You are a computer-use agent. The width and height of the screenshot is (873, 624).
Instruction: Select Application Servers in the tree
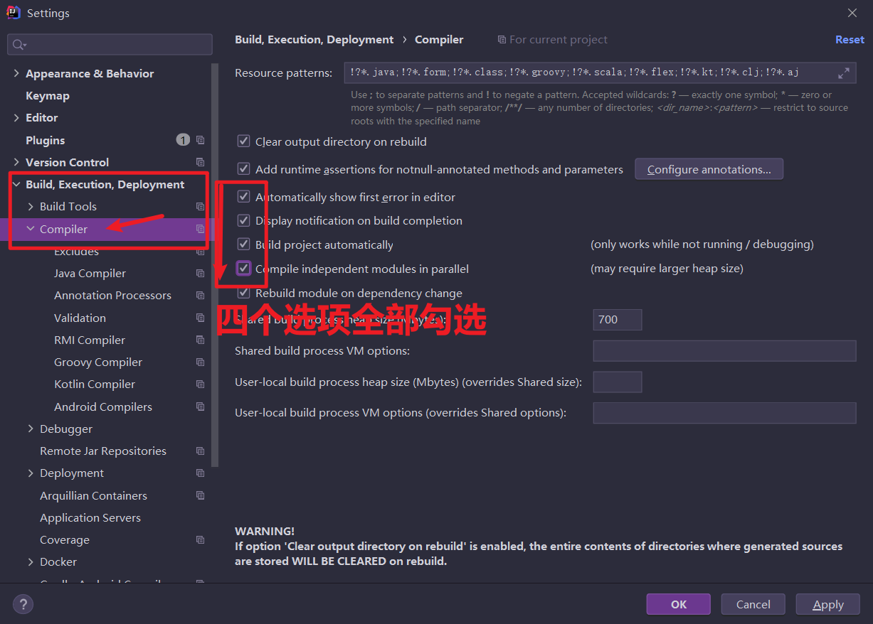coord(90,518)
